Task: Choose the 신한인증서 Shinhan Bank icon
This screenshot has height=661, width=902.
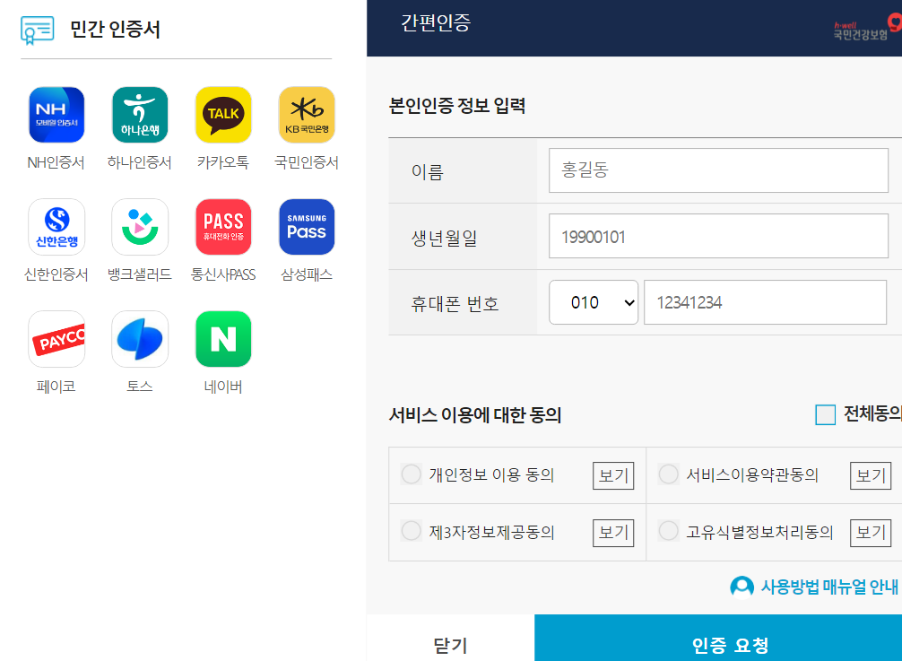Action: coord(56,227)
